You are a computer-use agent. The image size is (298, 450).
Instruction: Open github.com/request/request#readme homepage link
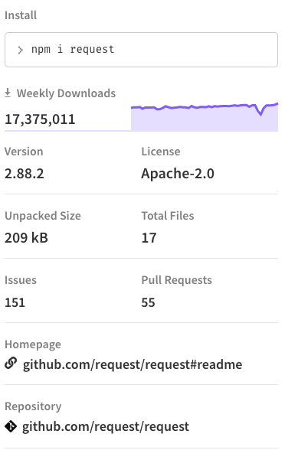pos(133,364)
